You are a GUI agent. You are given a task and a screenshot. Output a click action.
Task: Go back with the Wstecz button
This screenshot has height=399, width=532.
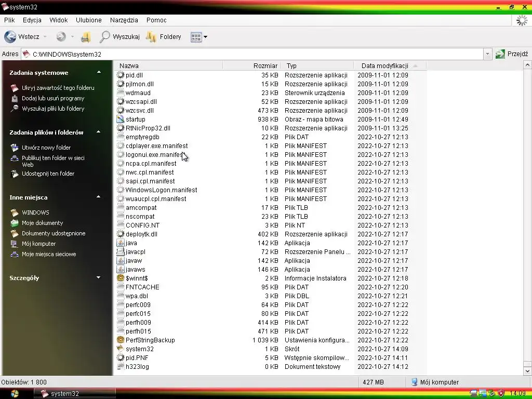pos(22,37)
